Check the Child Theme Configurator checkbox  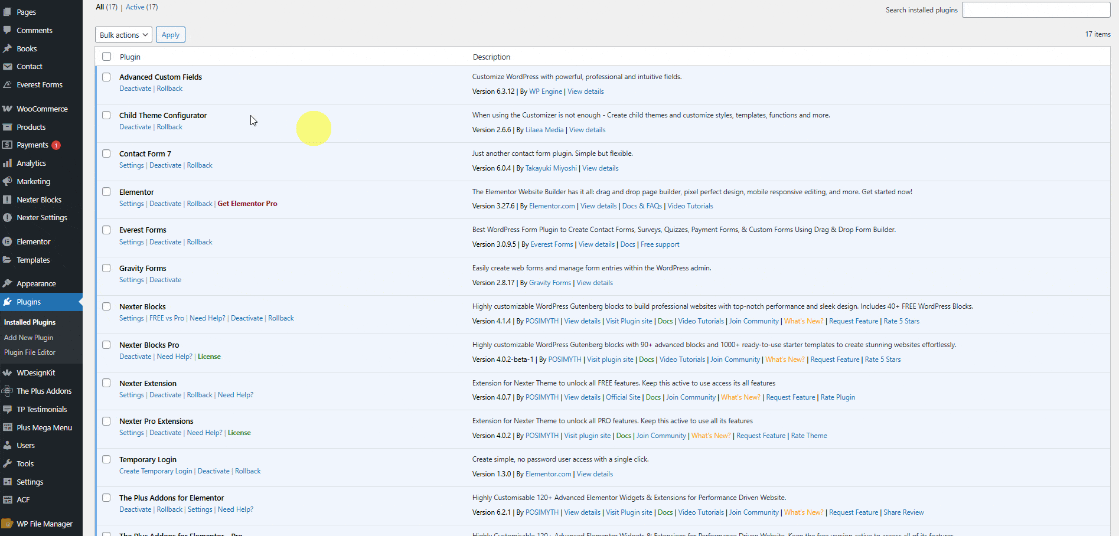coord(106,115)
